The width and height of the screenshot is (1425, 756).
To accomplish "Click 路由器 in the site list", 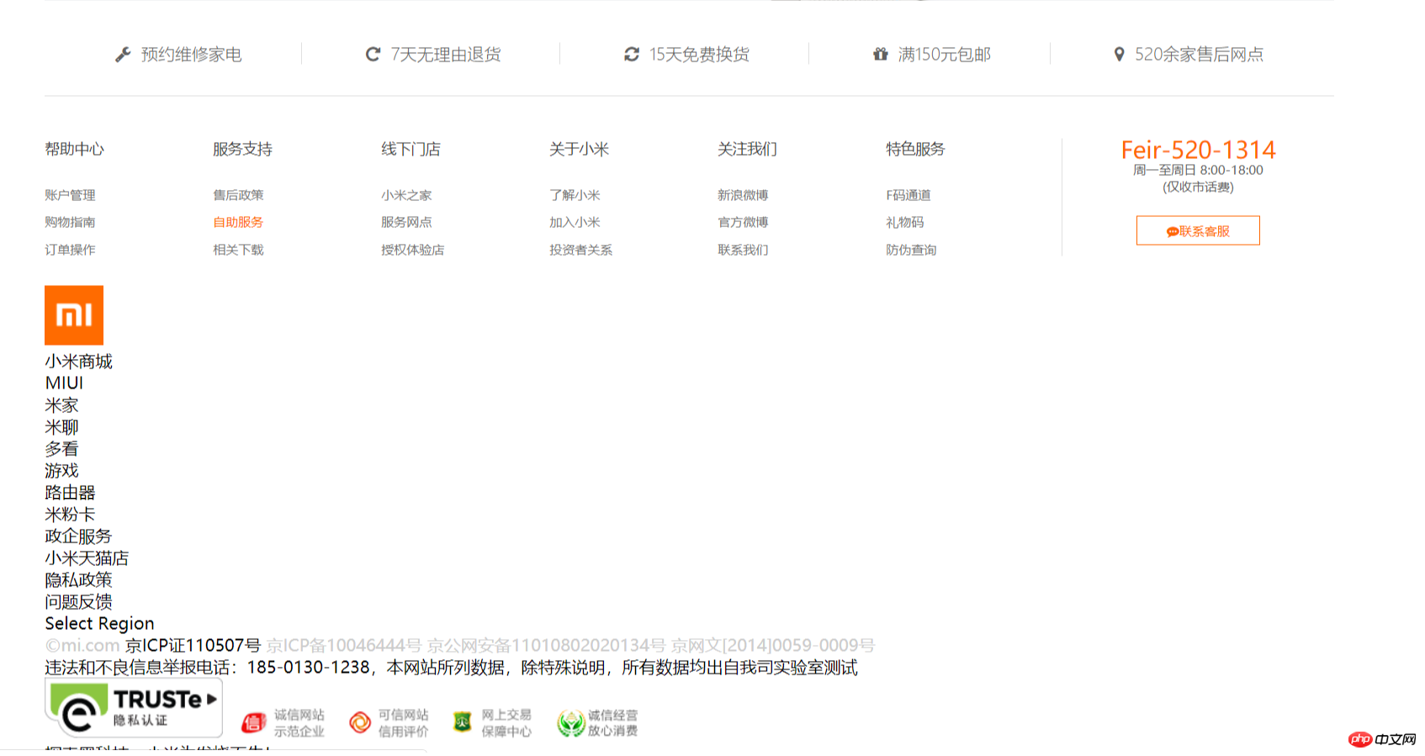I will click(70, 493).
